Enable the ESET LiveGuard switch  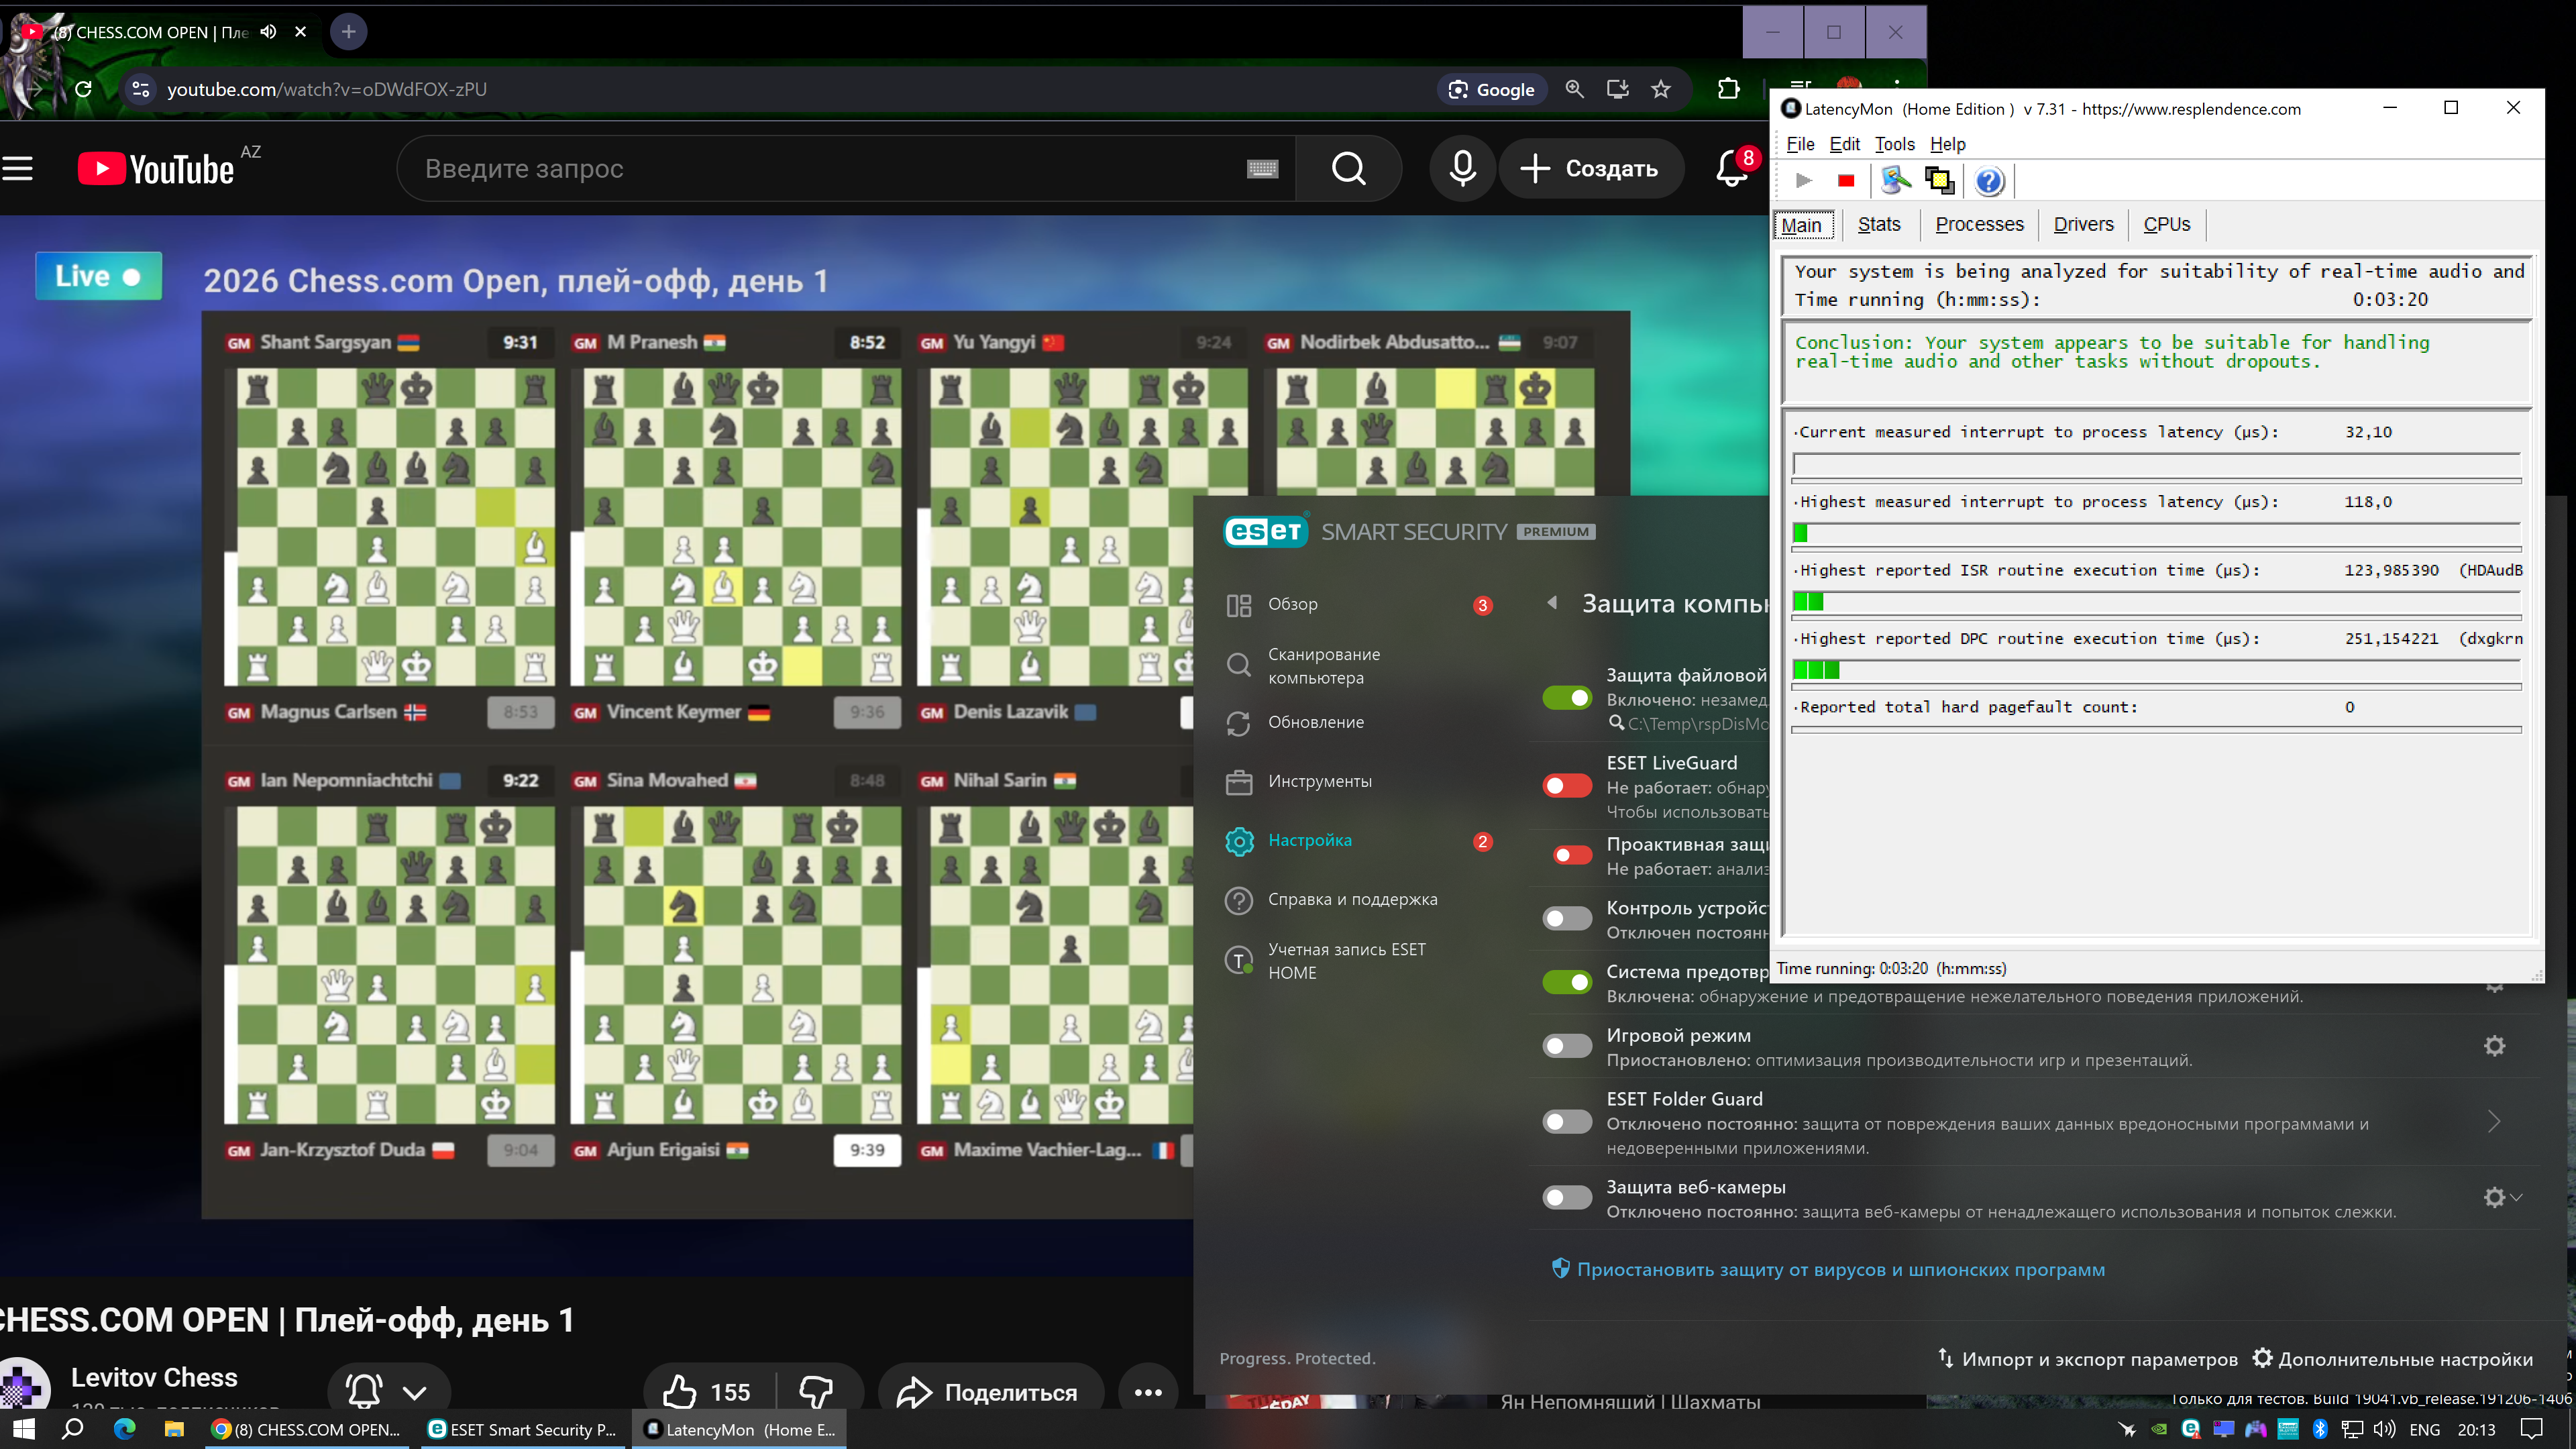(1567, 786)
